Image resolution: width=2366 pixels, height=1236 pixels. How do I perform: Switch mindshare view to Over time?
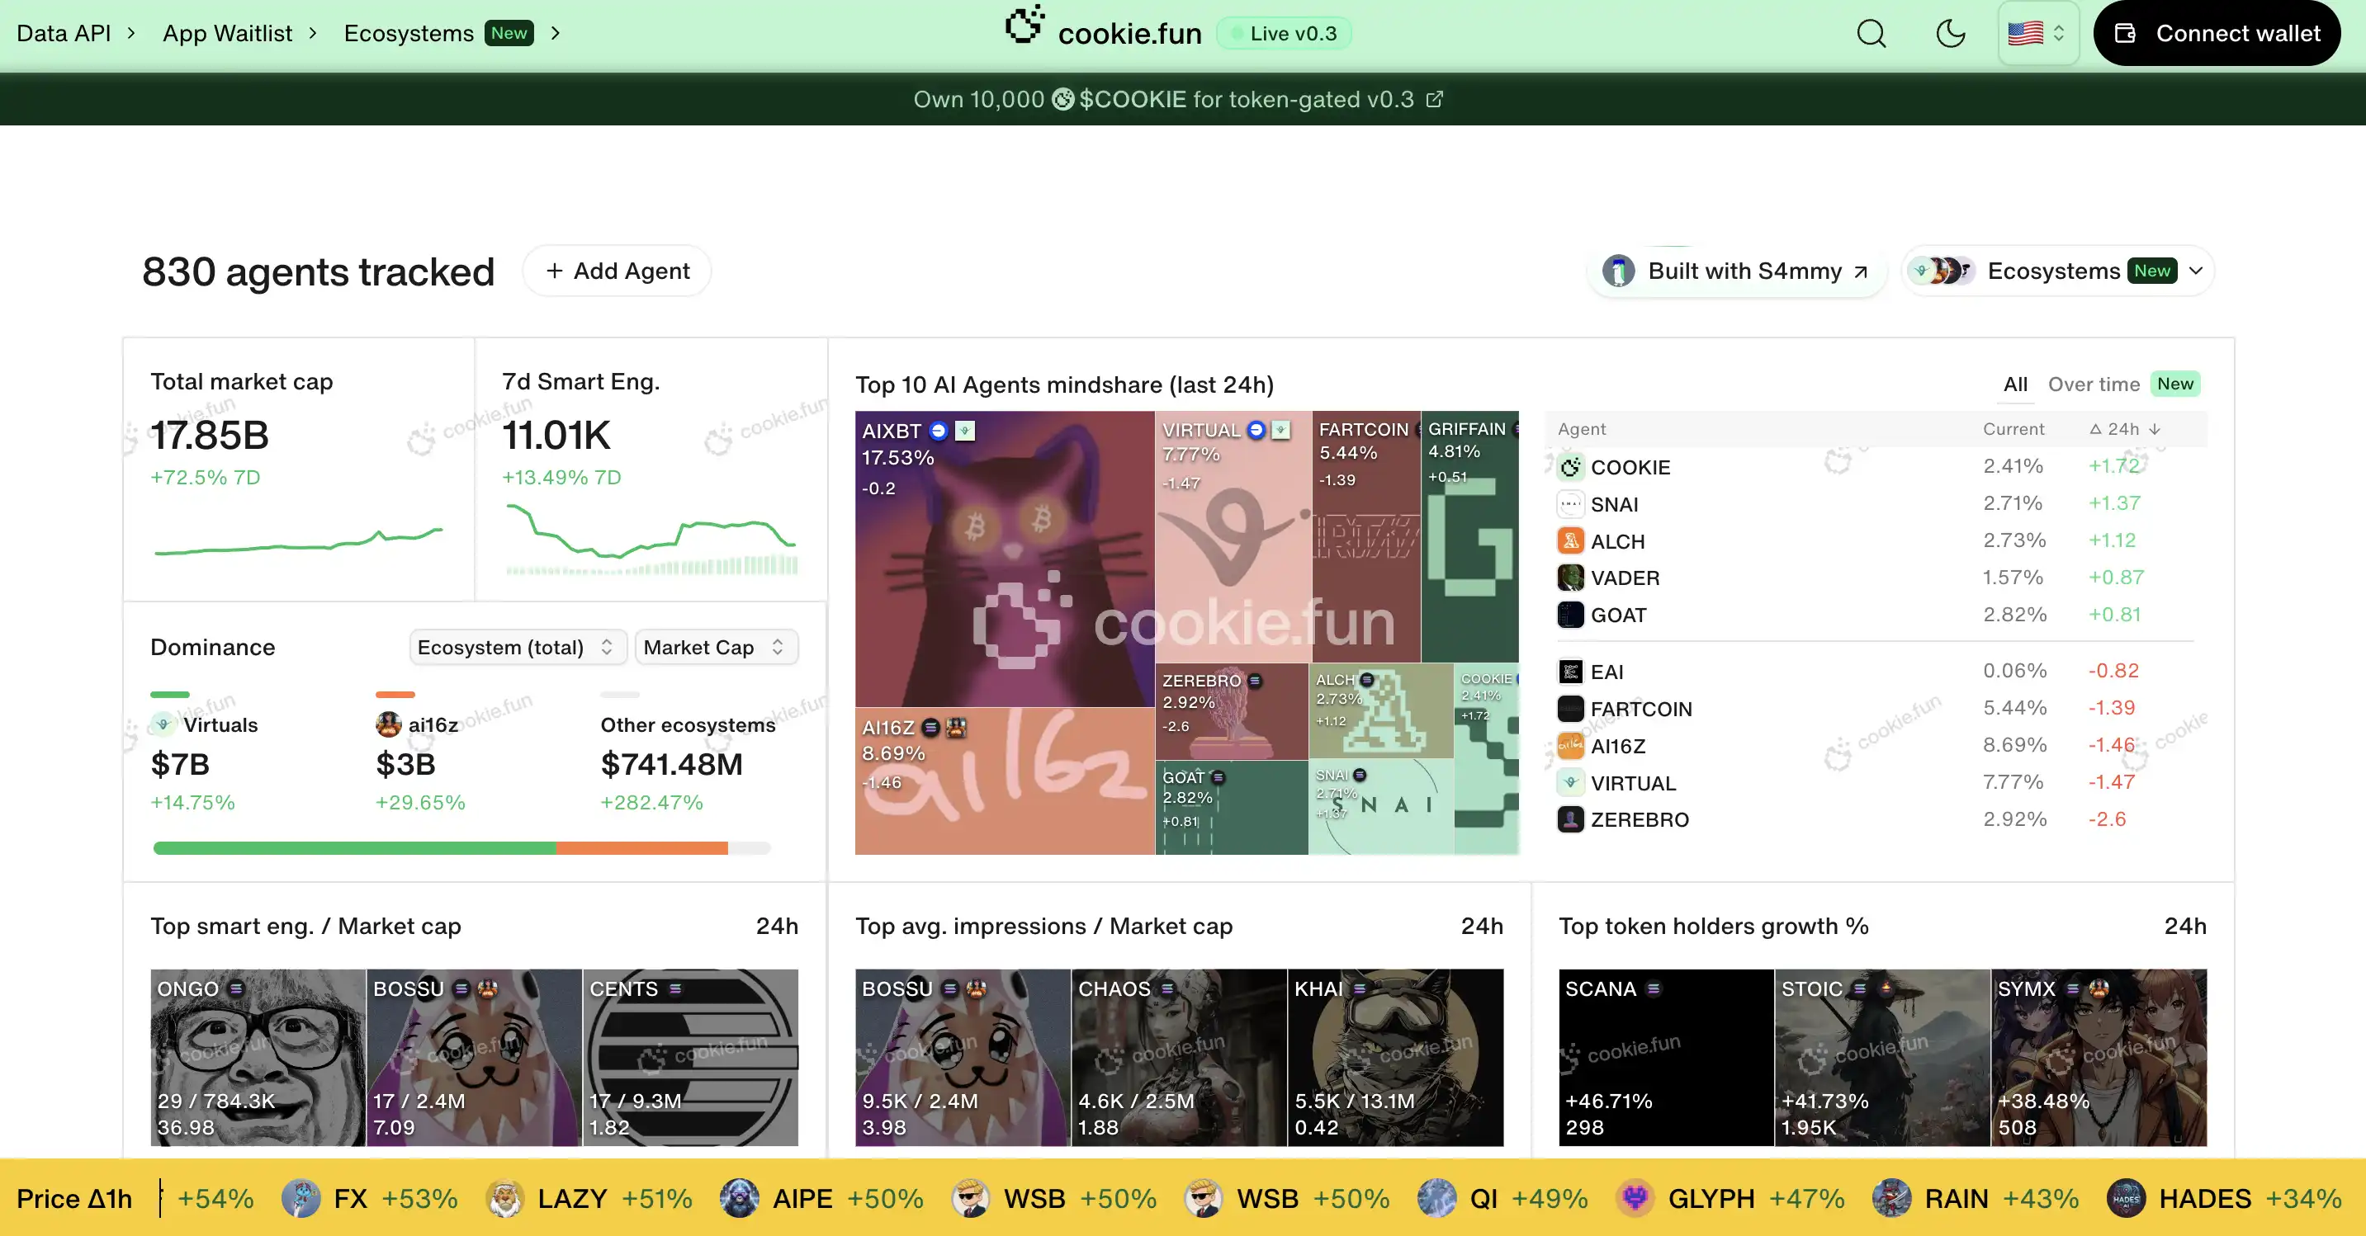[2094, 384]
